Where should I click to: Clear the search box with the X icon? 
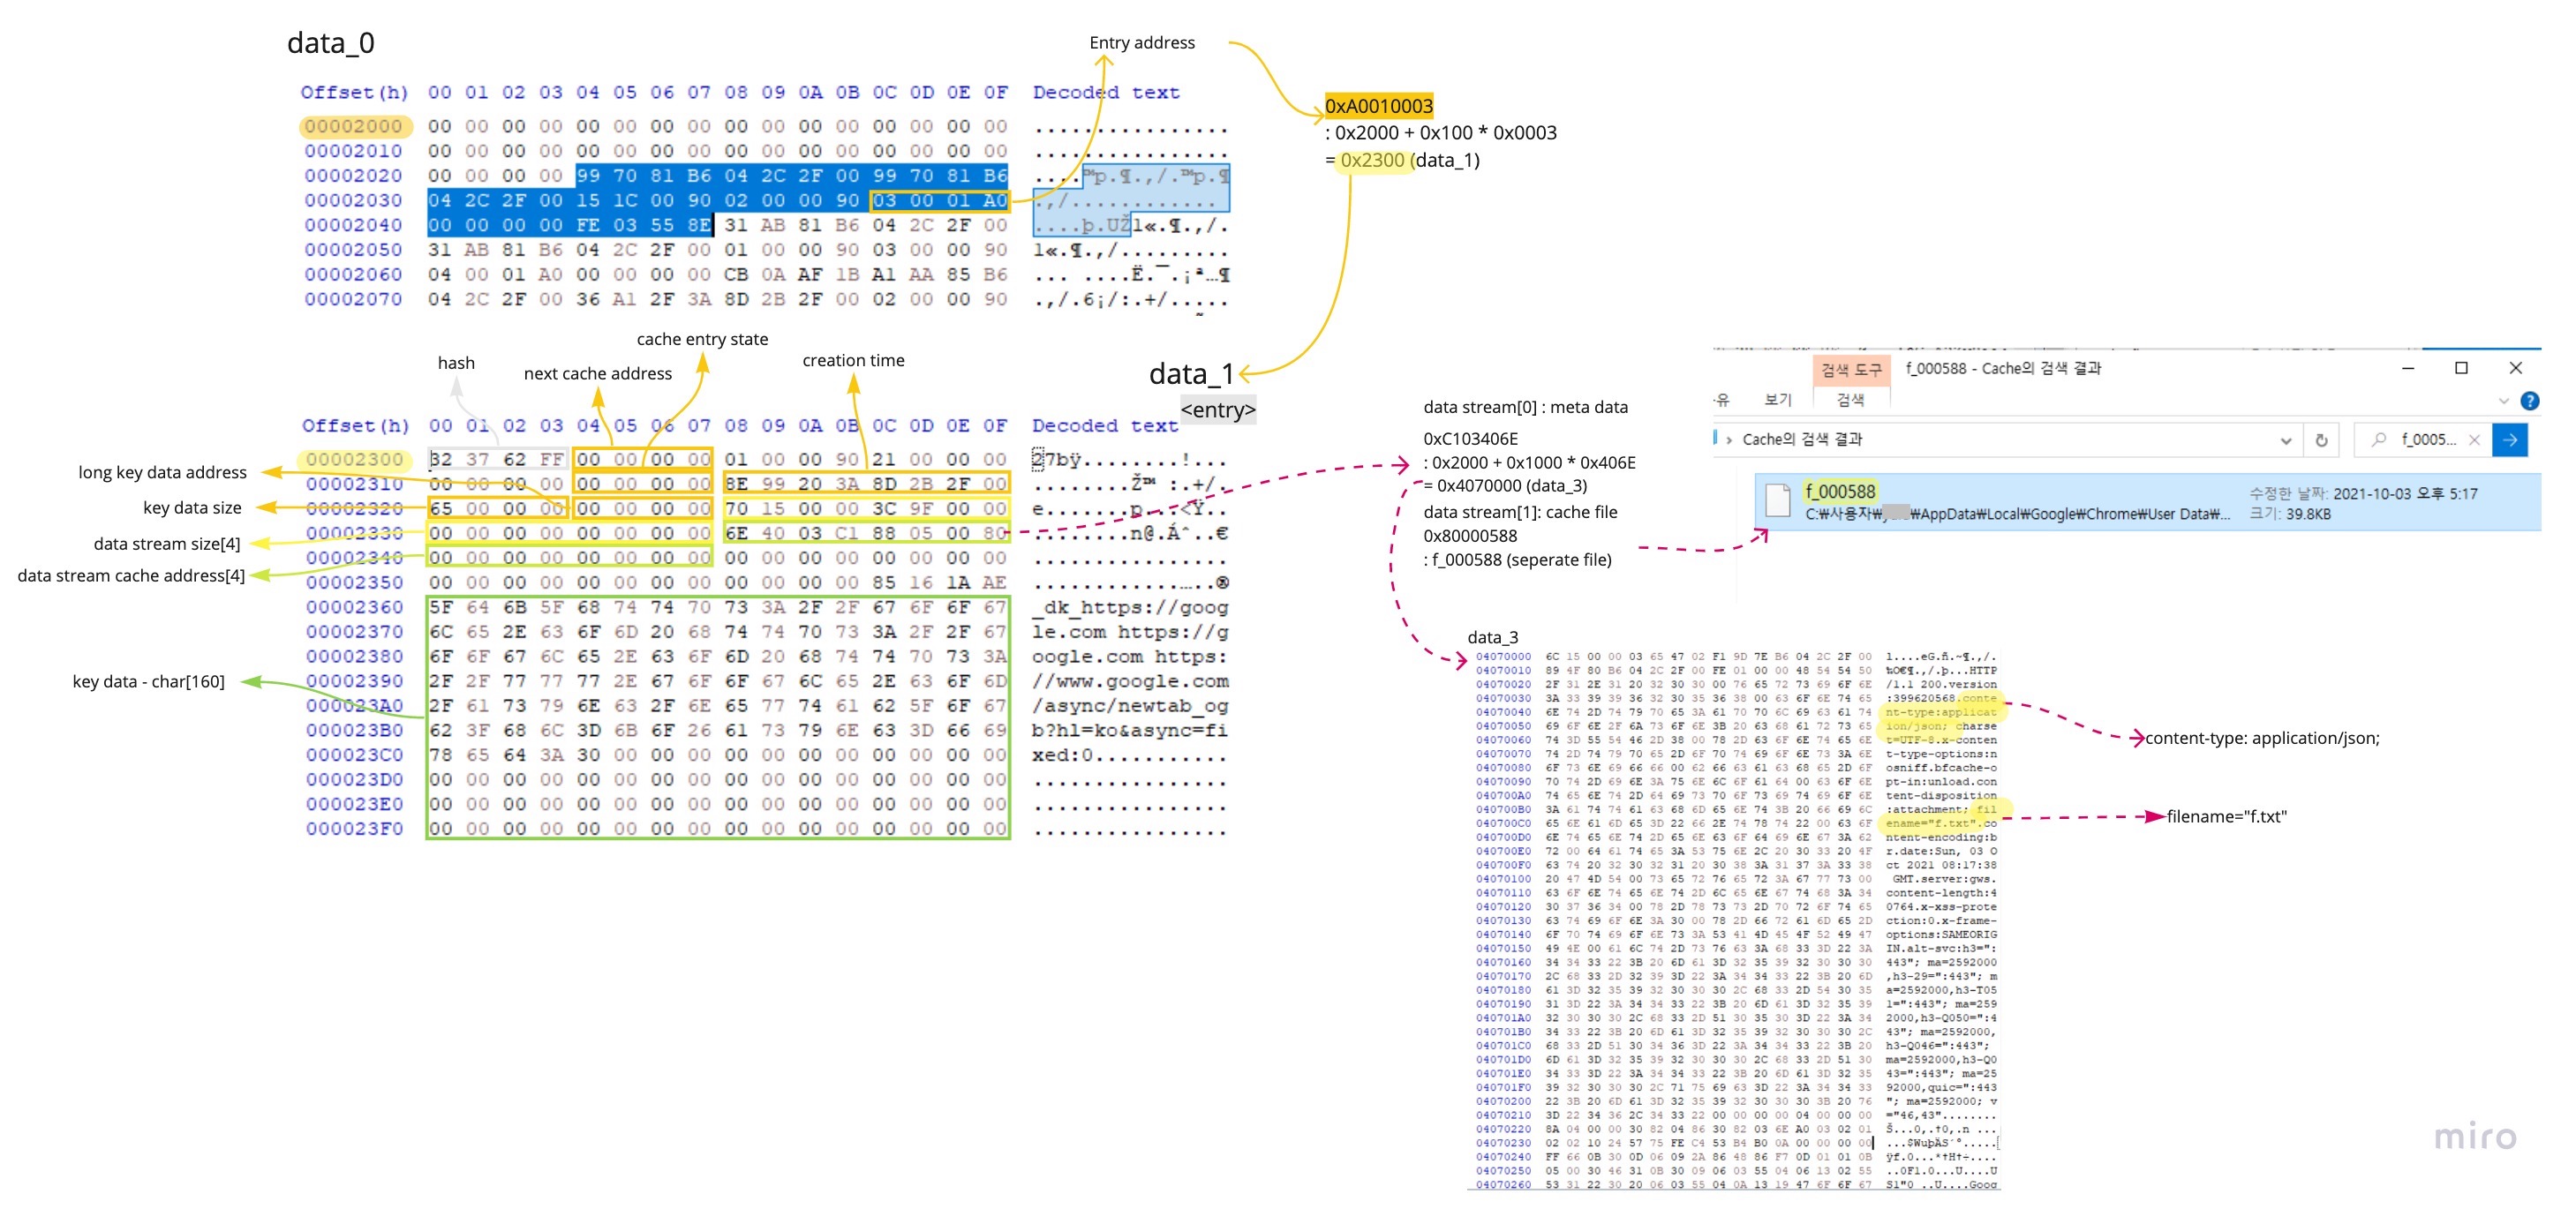tap(2474, 440)
